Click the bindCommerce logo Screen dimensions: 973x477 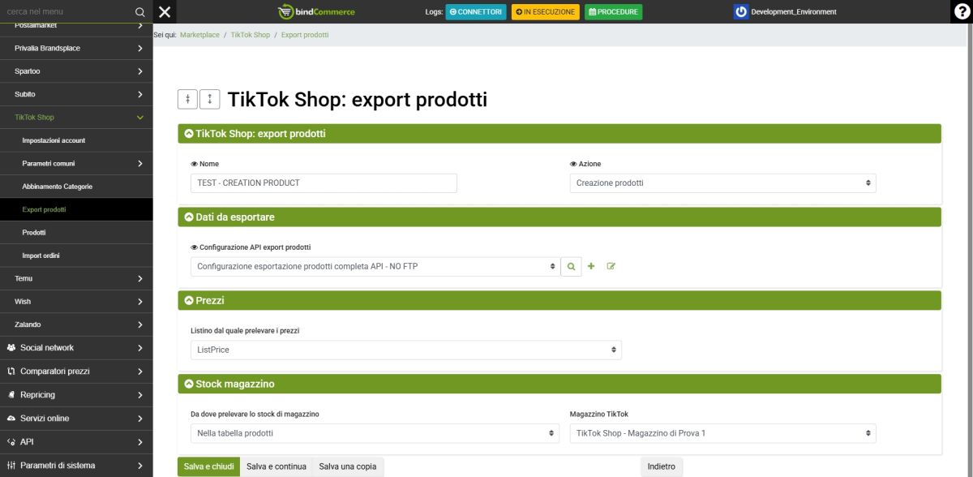316,11
